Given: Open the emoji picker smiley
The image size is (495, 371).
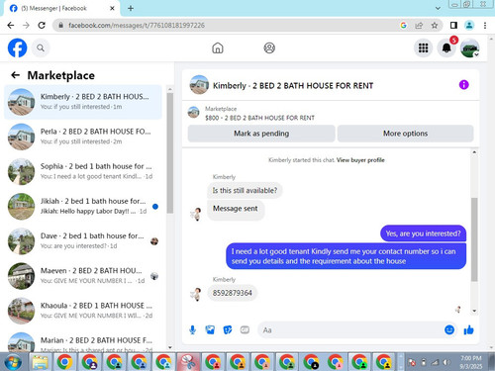Looking at the screenshot, I should point(449,329).
